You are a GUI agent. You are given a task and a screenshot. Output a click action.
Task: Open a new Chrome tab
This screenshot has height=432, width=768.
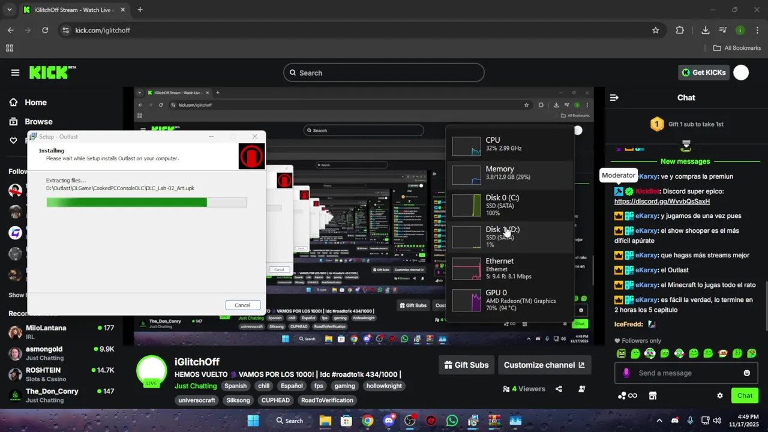(x=140, y=10)
